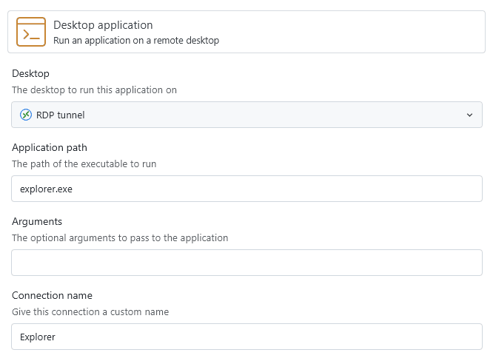Click the Connection name label
The width and height of the screenshot is (493, 361).
tap(52, 296)
